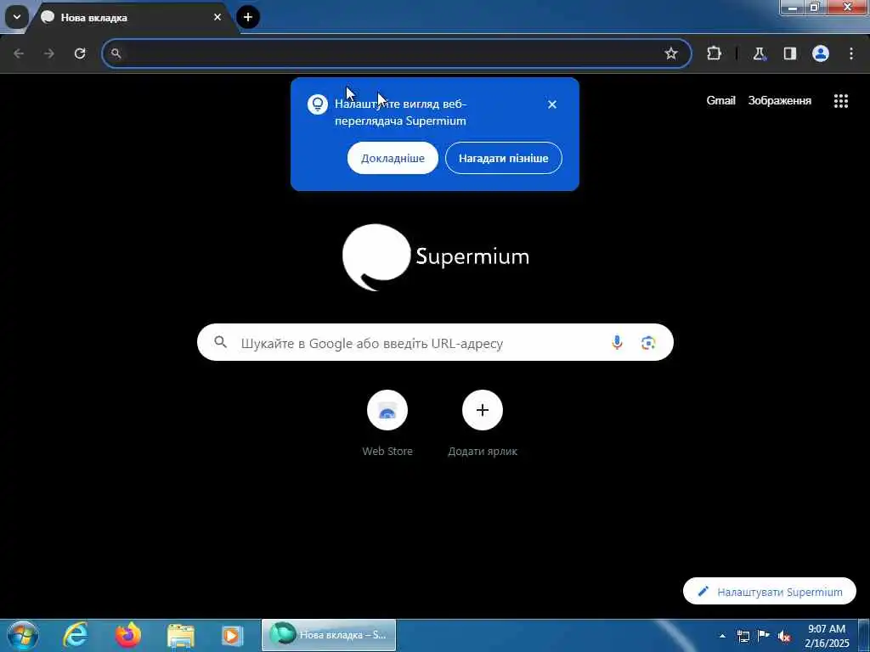Search by image with Lens icon
This screenshot has width=870, height=652.
648,343
